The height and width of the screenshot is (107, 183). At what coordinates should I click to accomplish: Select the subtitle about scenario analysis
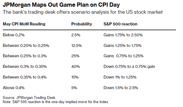click(x=83, y=12)
